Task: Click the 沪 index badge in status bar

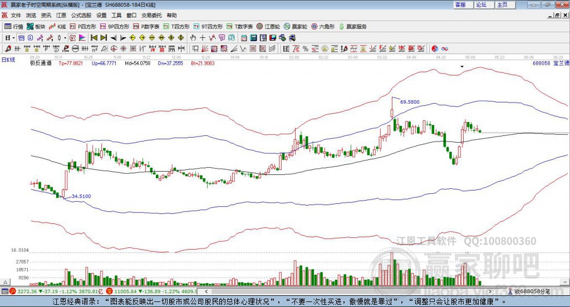Action: click(x=13, y=291)
